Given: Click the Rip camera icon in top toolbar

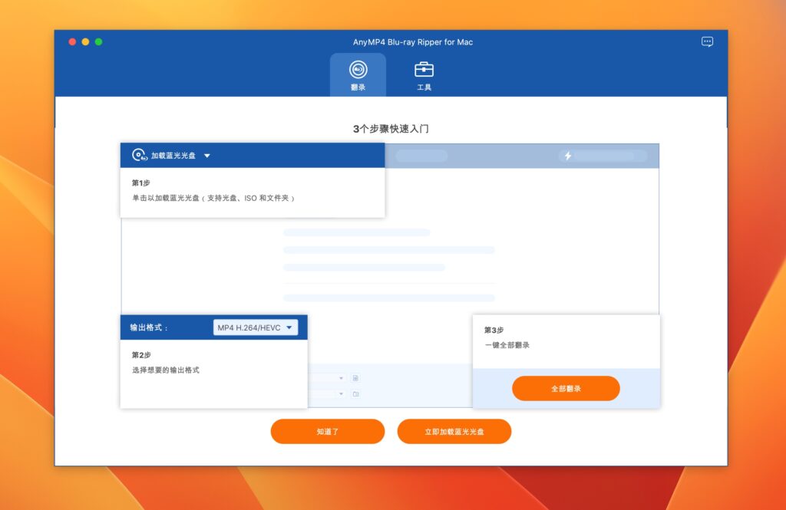Looking at the screenshot, I should click(358, 70).
